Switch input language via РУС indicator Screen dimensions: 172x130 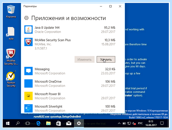(140, 123)
